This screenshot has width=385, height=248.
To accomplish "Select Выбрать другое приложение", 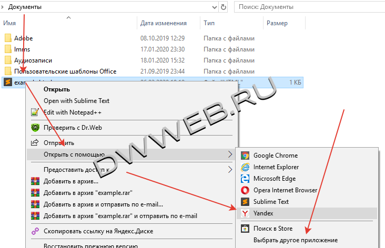I will pos(296,240).
